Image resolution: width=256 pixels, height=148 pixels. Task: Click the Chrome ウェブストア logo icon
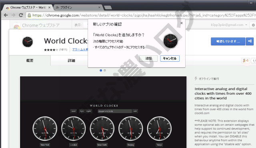(x=17, y=26)
